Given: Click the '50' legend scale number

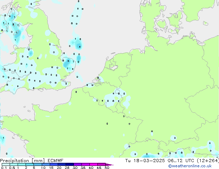Looking at the screenshot, I should click(107, 168).
